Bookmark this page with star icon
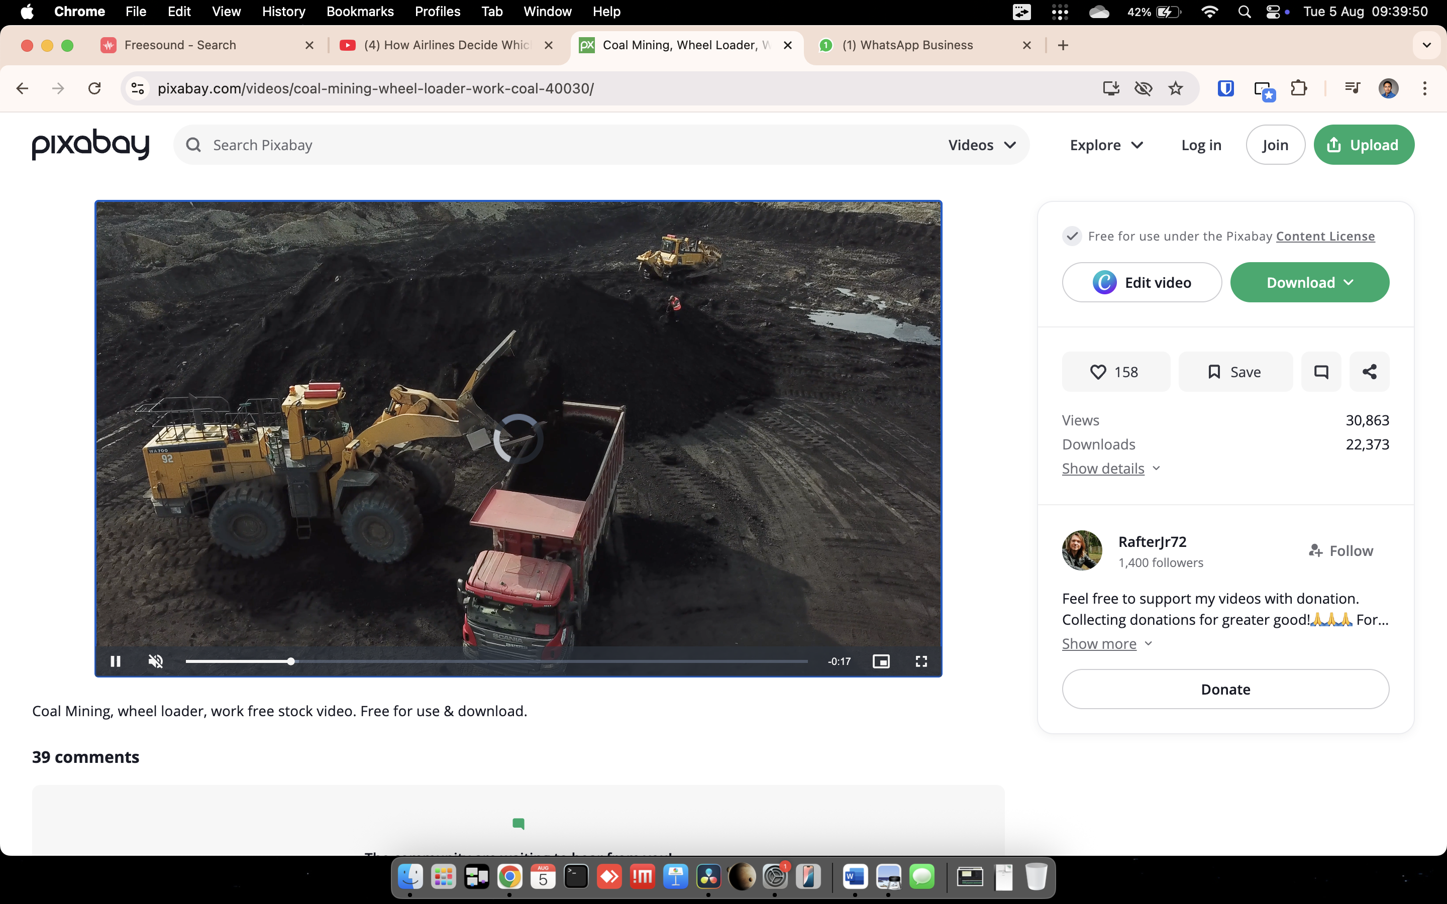 point(1175,88)
